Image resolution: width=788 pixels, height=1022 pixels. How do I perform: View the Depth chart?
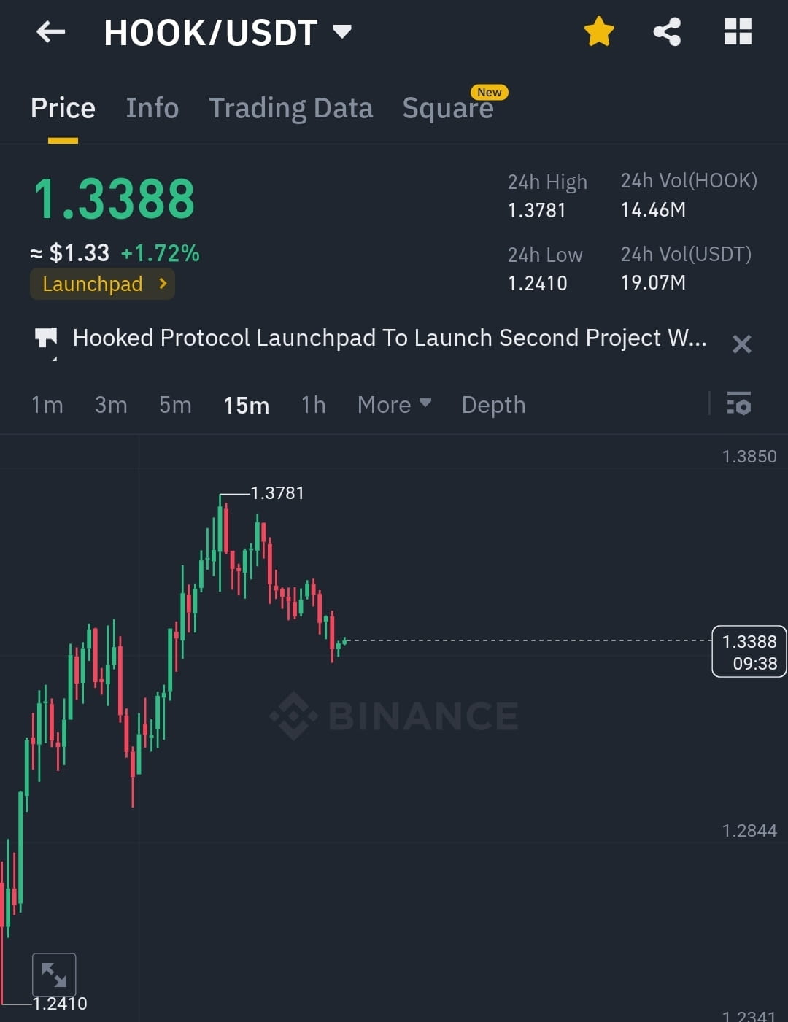tap(493, 404)
